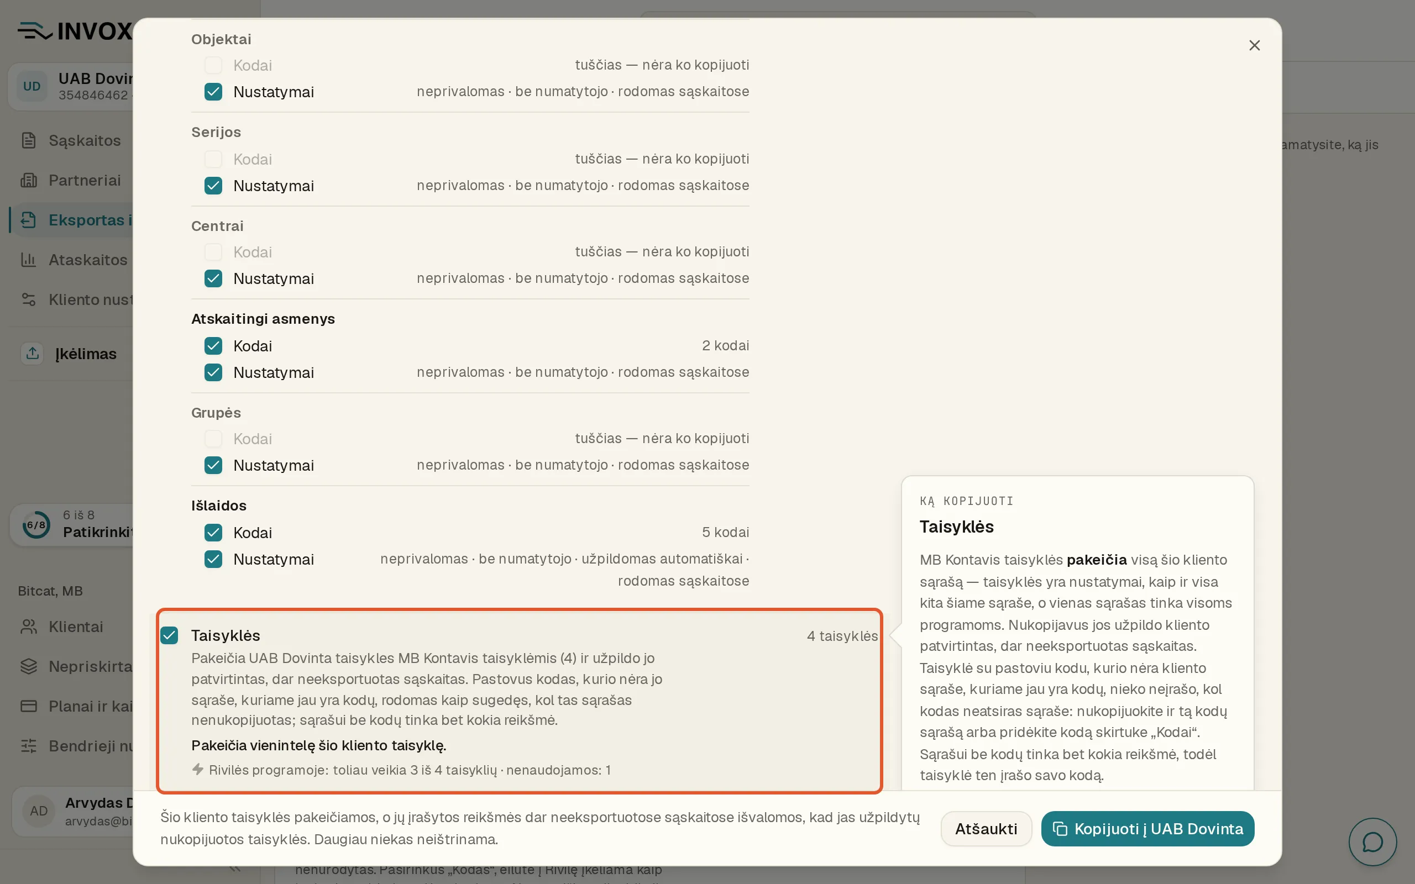Click the Eksportas sidebar icon

pos(29,220)
